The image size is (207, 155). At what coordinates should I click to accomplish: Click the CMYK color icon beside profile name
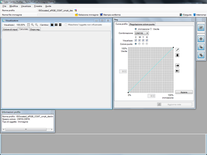click(x=76, y=10)
